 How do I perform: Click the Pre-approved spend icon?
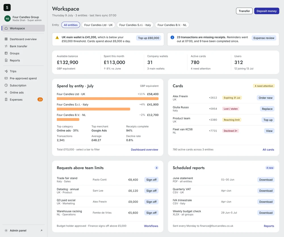tap(6, 78)
